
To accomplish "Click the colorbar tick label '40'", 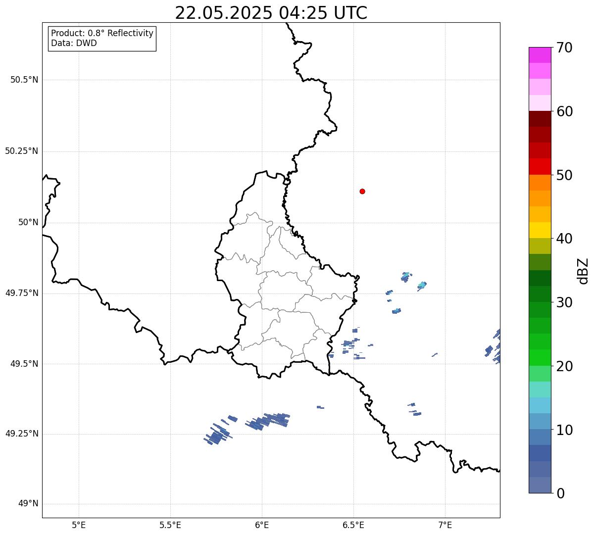I will point(564,239).
